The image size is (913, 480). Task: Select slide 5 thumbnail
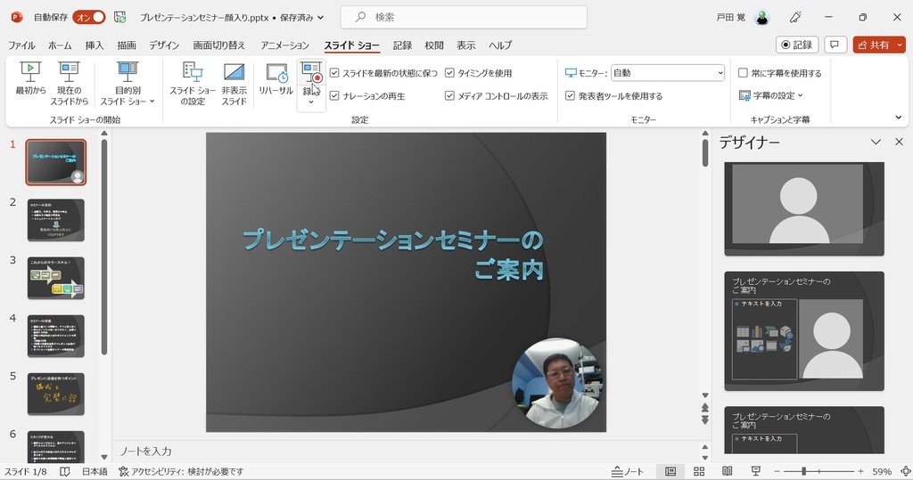56,394
